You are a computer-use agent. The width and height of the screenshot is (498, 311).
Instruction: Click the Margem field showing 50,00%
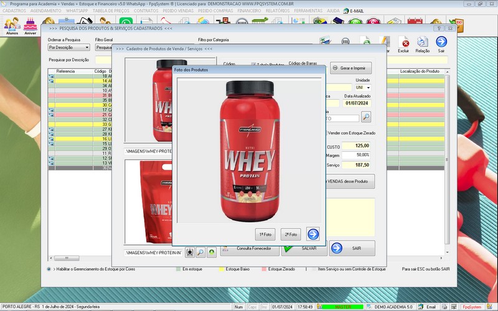[x=356, y=155]
